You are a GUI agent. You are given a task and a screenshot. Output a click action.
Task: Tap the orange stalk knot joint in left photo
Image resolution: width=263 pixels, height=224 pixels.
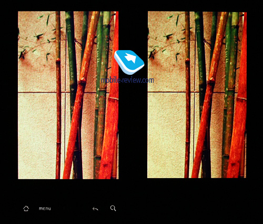pyautogui.click(x=83, y=81)
